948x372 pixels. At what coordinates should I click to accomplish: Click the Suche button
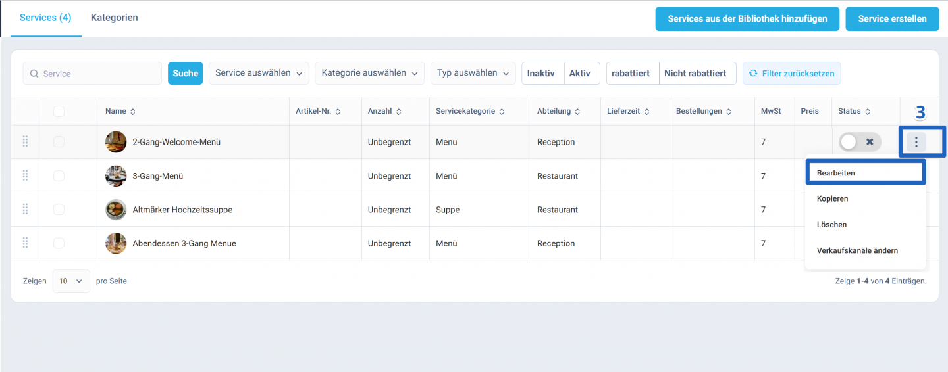(186, 74)
